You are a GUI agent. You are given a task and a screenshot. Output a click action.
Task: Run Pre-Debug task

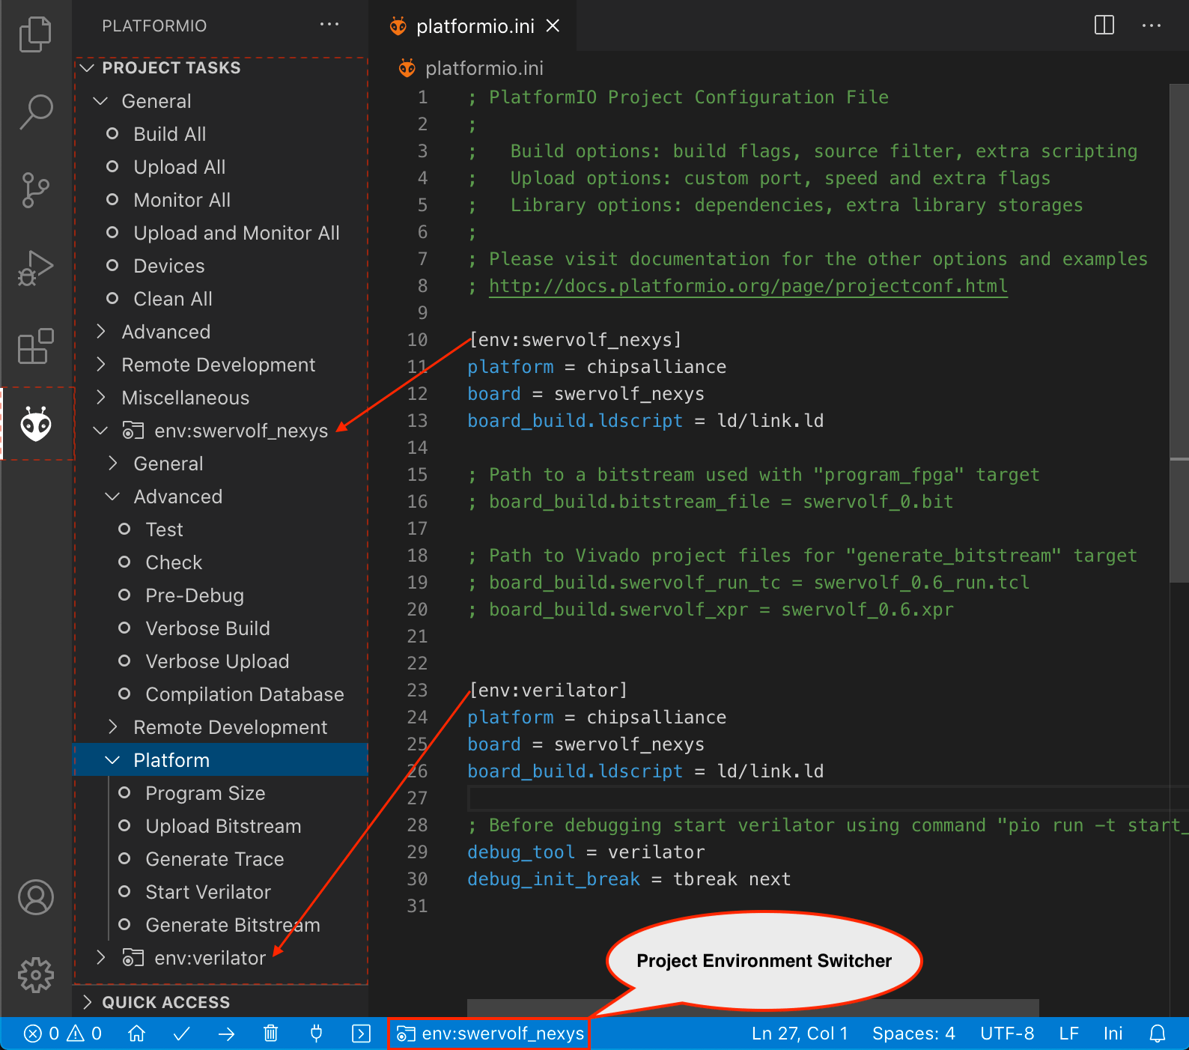point(221,595)
